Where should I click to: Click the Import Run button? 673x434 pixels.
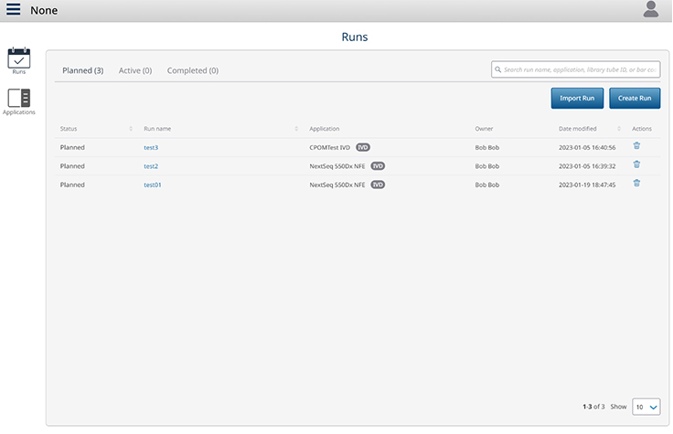(577, 98)
